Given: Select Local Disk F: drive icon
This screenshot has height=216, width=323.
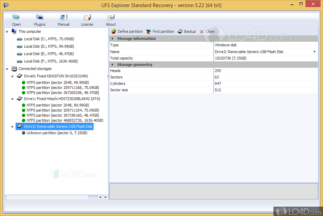Looking at the screenshot, I should pyautogui.click(x=20, y=61).
